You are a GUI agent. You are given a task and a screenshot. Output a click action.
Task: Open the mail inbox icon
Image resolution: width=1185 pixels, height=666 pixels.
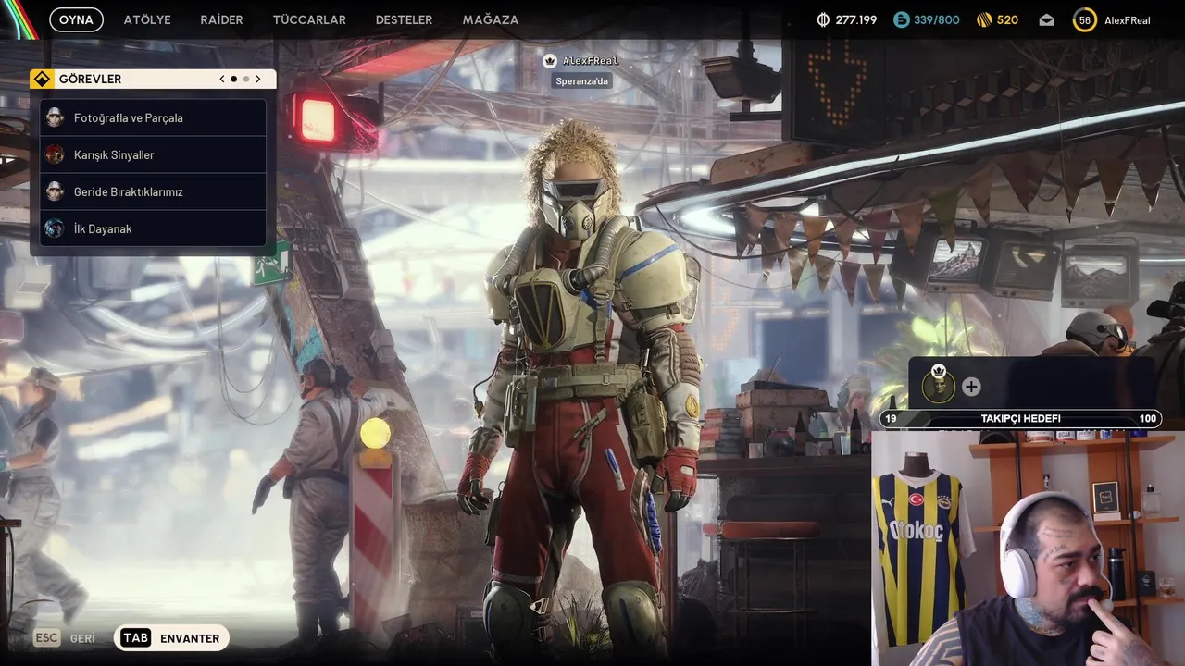point(1046,19)
